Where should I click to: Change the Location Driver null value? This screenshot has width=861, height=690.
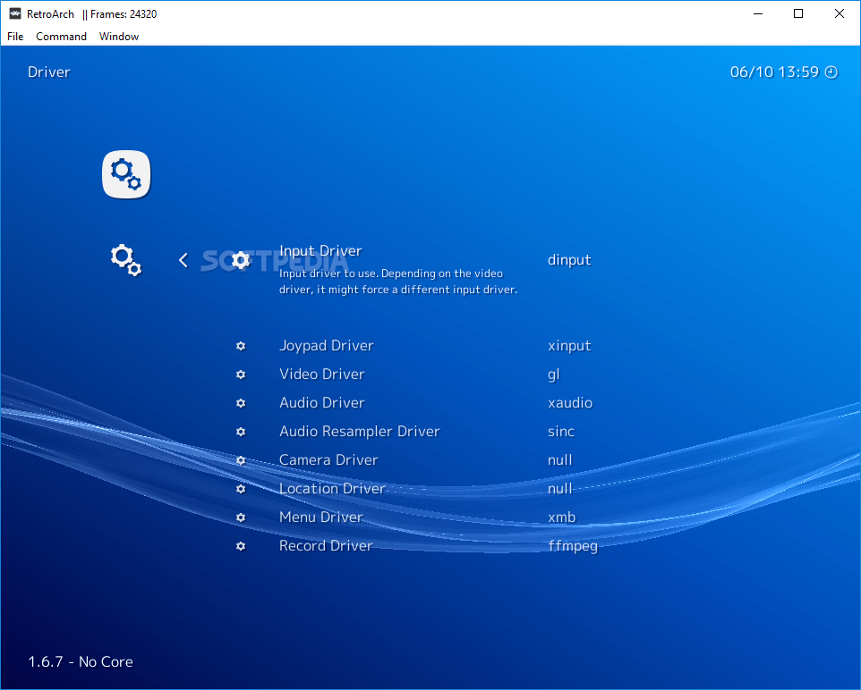pos(560,488)
